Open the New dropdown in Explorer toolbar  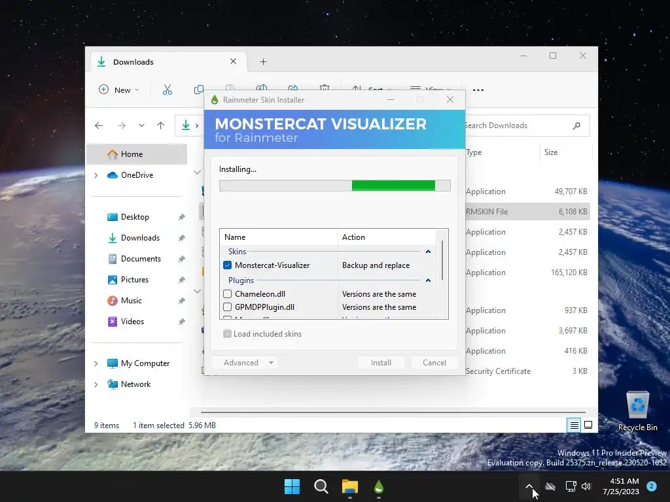[119, 90]
